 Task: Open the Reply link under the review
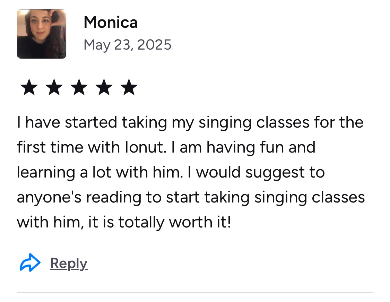click(69, 264)
